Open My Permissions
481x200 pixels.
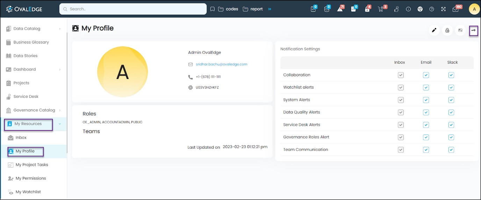[31, 179]
